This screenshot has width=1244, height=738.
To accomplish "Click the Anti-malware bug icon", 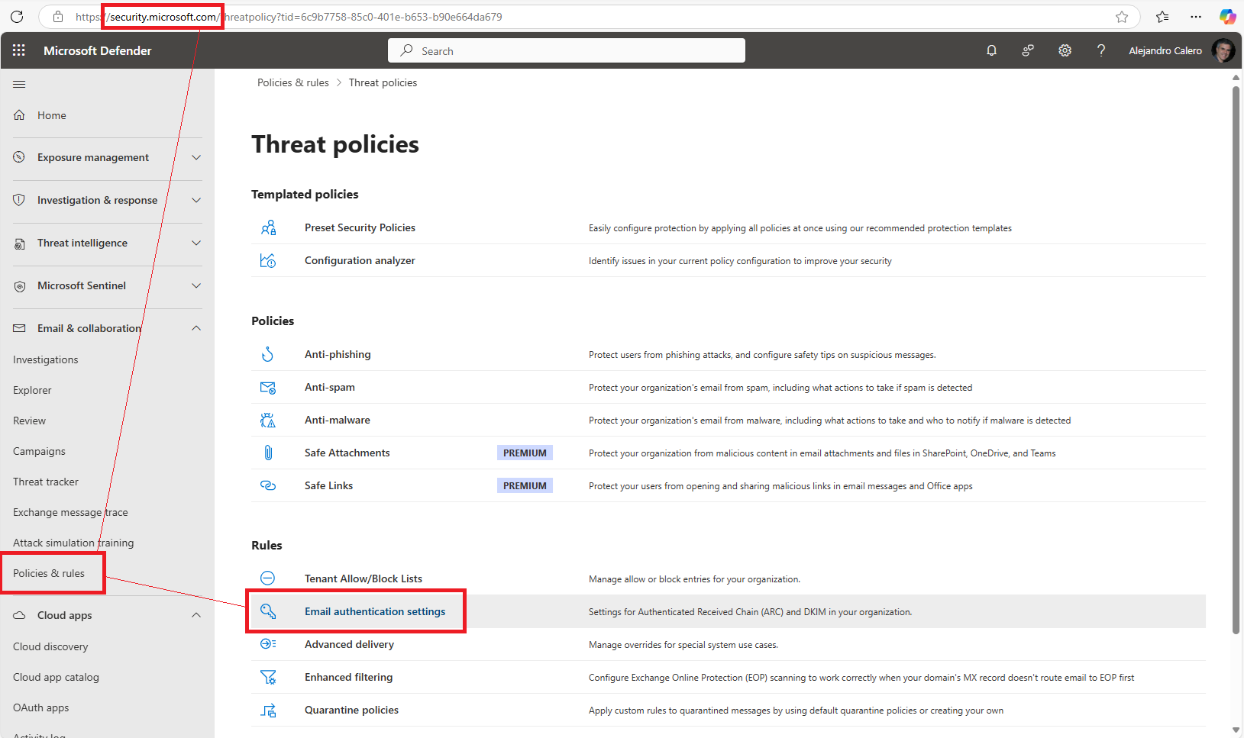I will coord(268,420).
